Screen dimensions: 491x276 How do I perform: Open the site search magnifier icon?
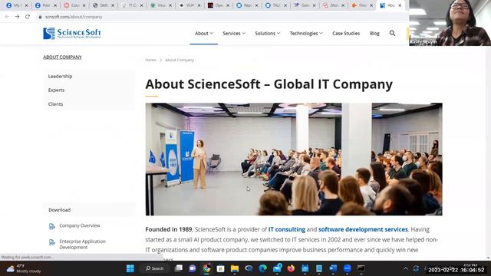coord(392,33)
